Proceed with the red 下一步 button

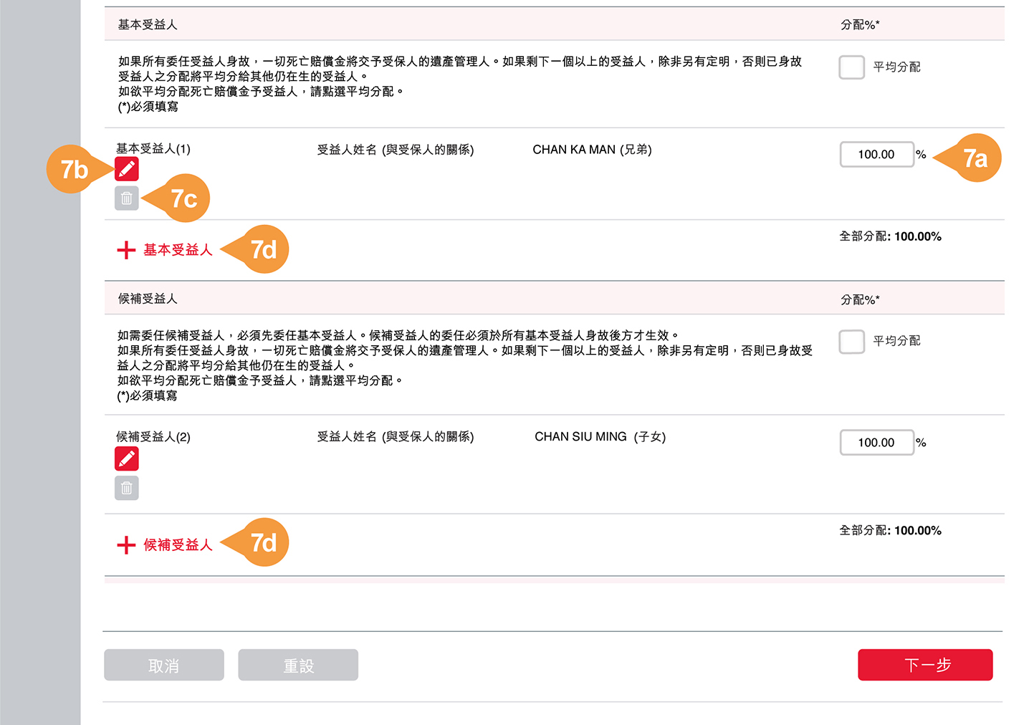(925, 665)
